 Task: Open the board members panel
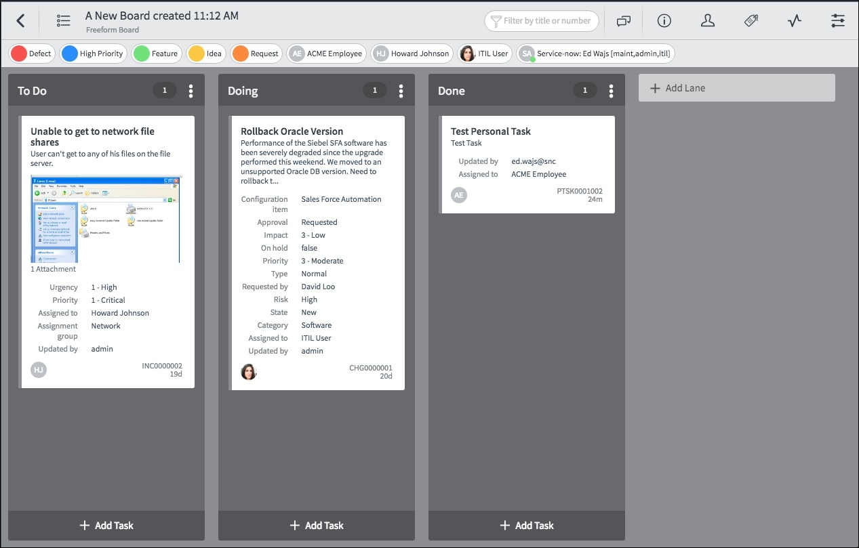[x=708, y=20]
